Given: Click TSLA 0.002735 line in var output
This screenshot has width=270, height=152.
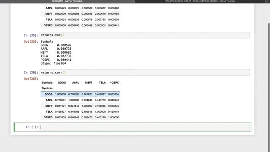Looking at the screenshot, I should coord(56,56).
